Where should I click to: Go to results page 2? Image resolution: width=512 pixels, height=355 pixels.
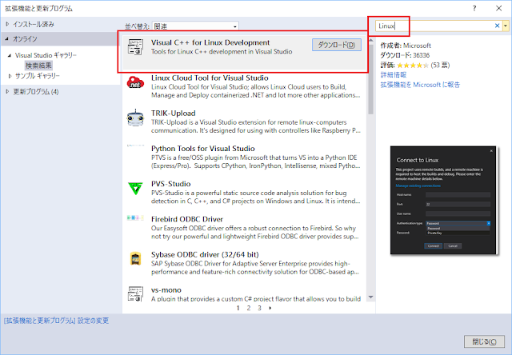[249, 308]
